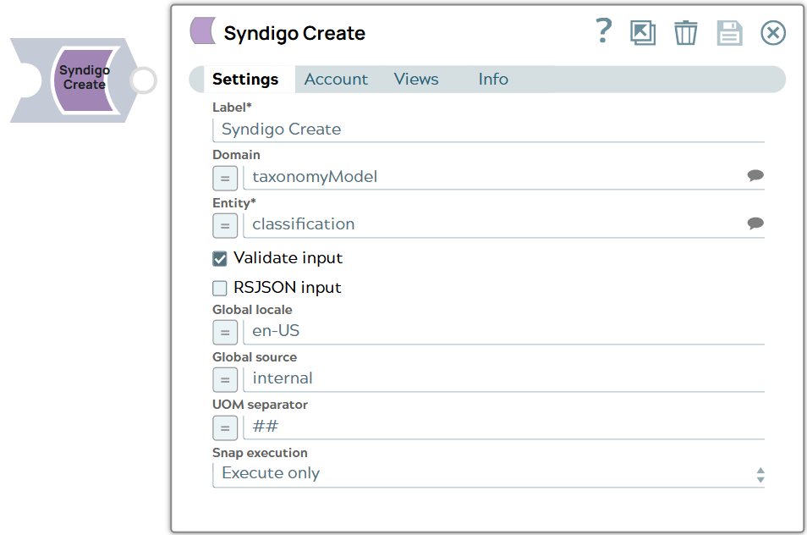Expand the dialog using the pop-out icon
The height and width of the screenshot is (535, 807).
[643, 32]
